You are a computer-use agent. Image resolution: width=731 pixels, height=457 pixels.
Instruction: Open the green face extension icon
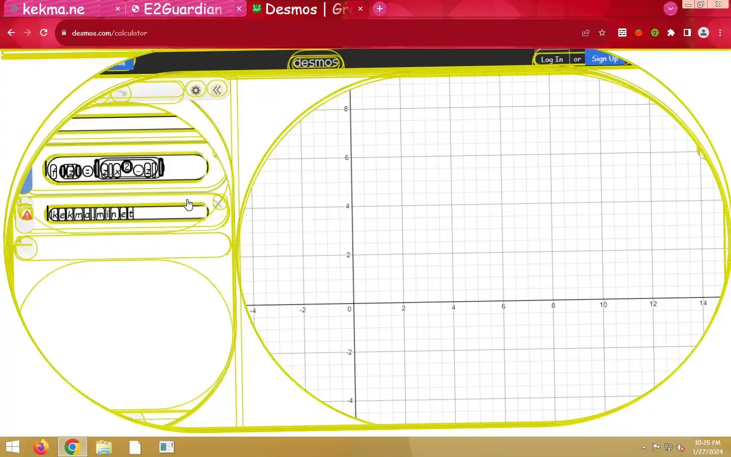pos(655,33)
